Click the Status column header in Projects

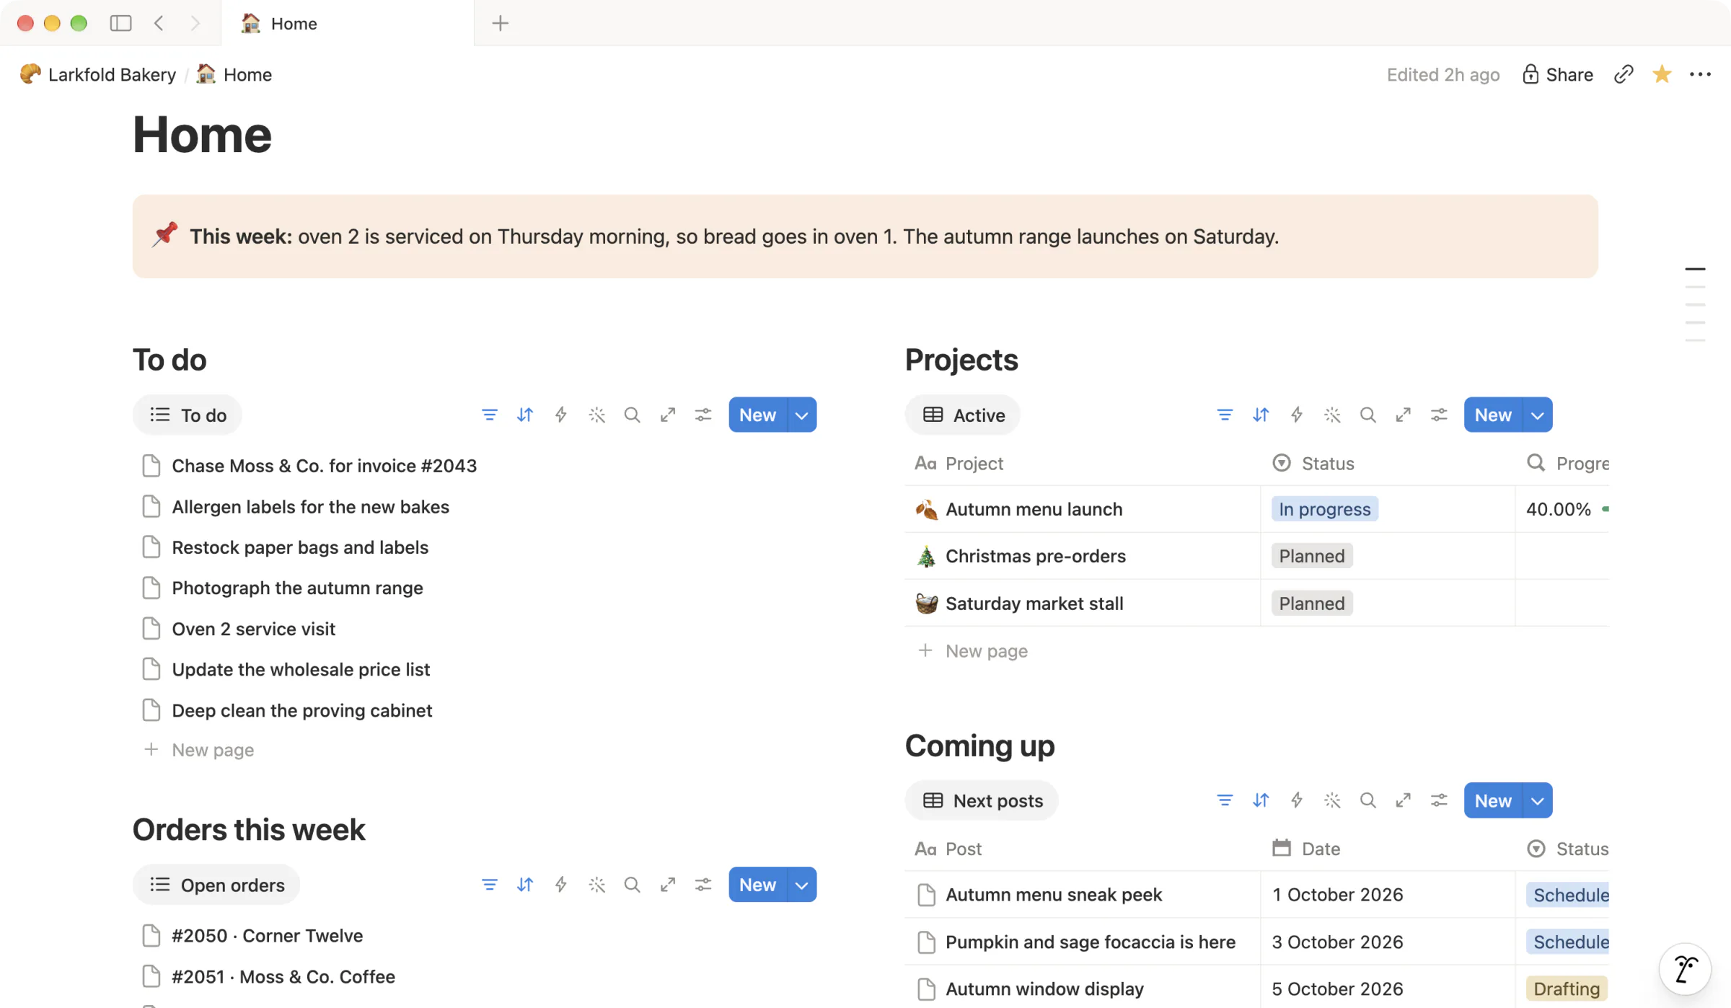[x=1313, y=463]
